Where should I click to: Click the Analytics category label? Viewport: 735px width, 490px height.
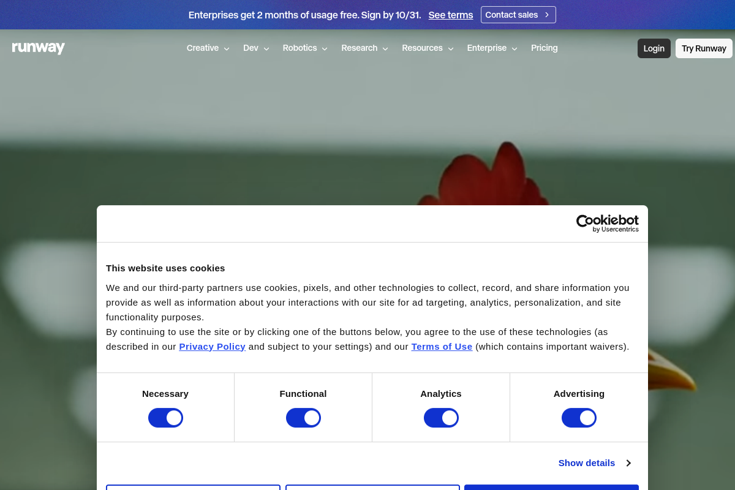(441, 394)
